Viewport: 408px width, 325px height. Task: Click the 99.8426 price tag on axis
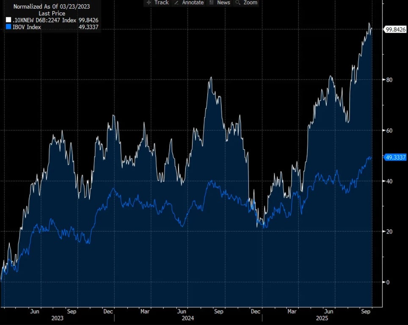pyautogui.click(x=395, y=29)
